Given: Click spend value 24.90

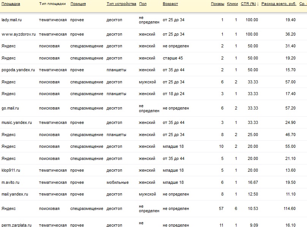Looking at the screenshot, I should pos(290,122).
